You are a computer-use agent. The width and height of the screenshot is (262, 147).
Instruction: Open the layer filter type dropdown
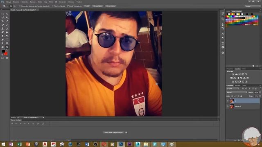[x=233, y=89]
